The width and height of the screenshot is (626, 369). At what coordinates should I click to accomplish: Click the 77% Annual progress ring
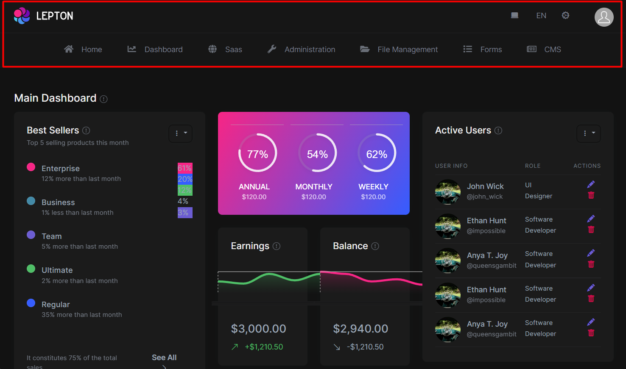pos(258,153)
